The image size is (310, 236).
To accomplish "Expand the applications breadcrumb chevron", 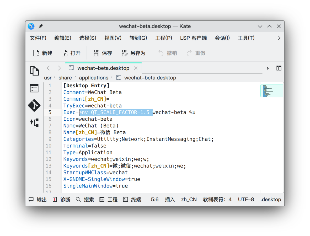I will pos(112,78).
